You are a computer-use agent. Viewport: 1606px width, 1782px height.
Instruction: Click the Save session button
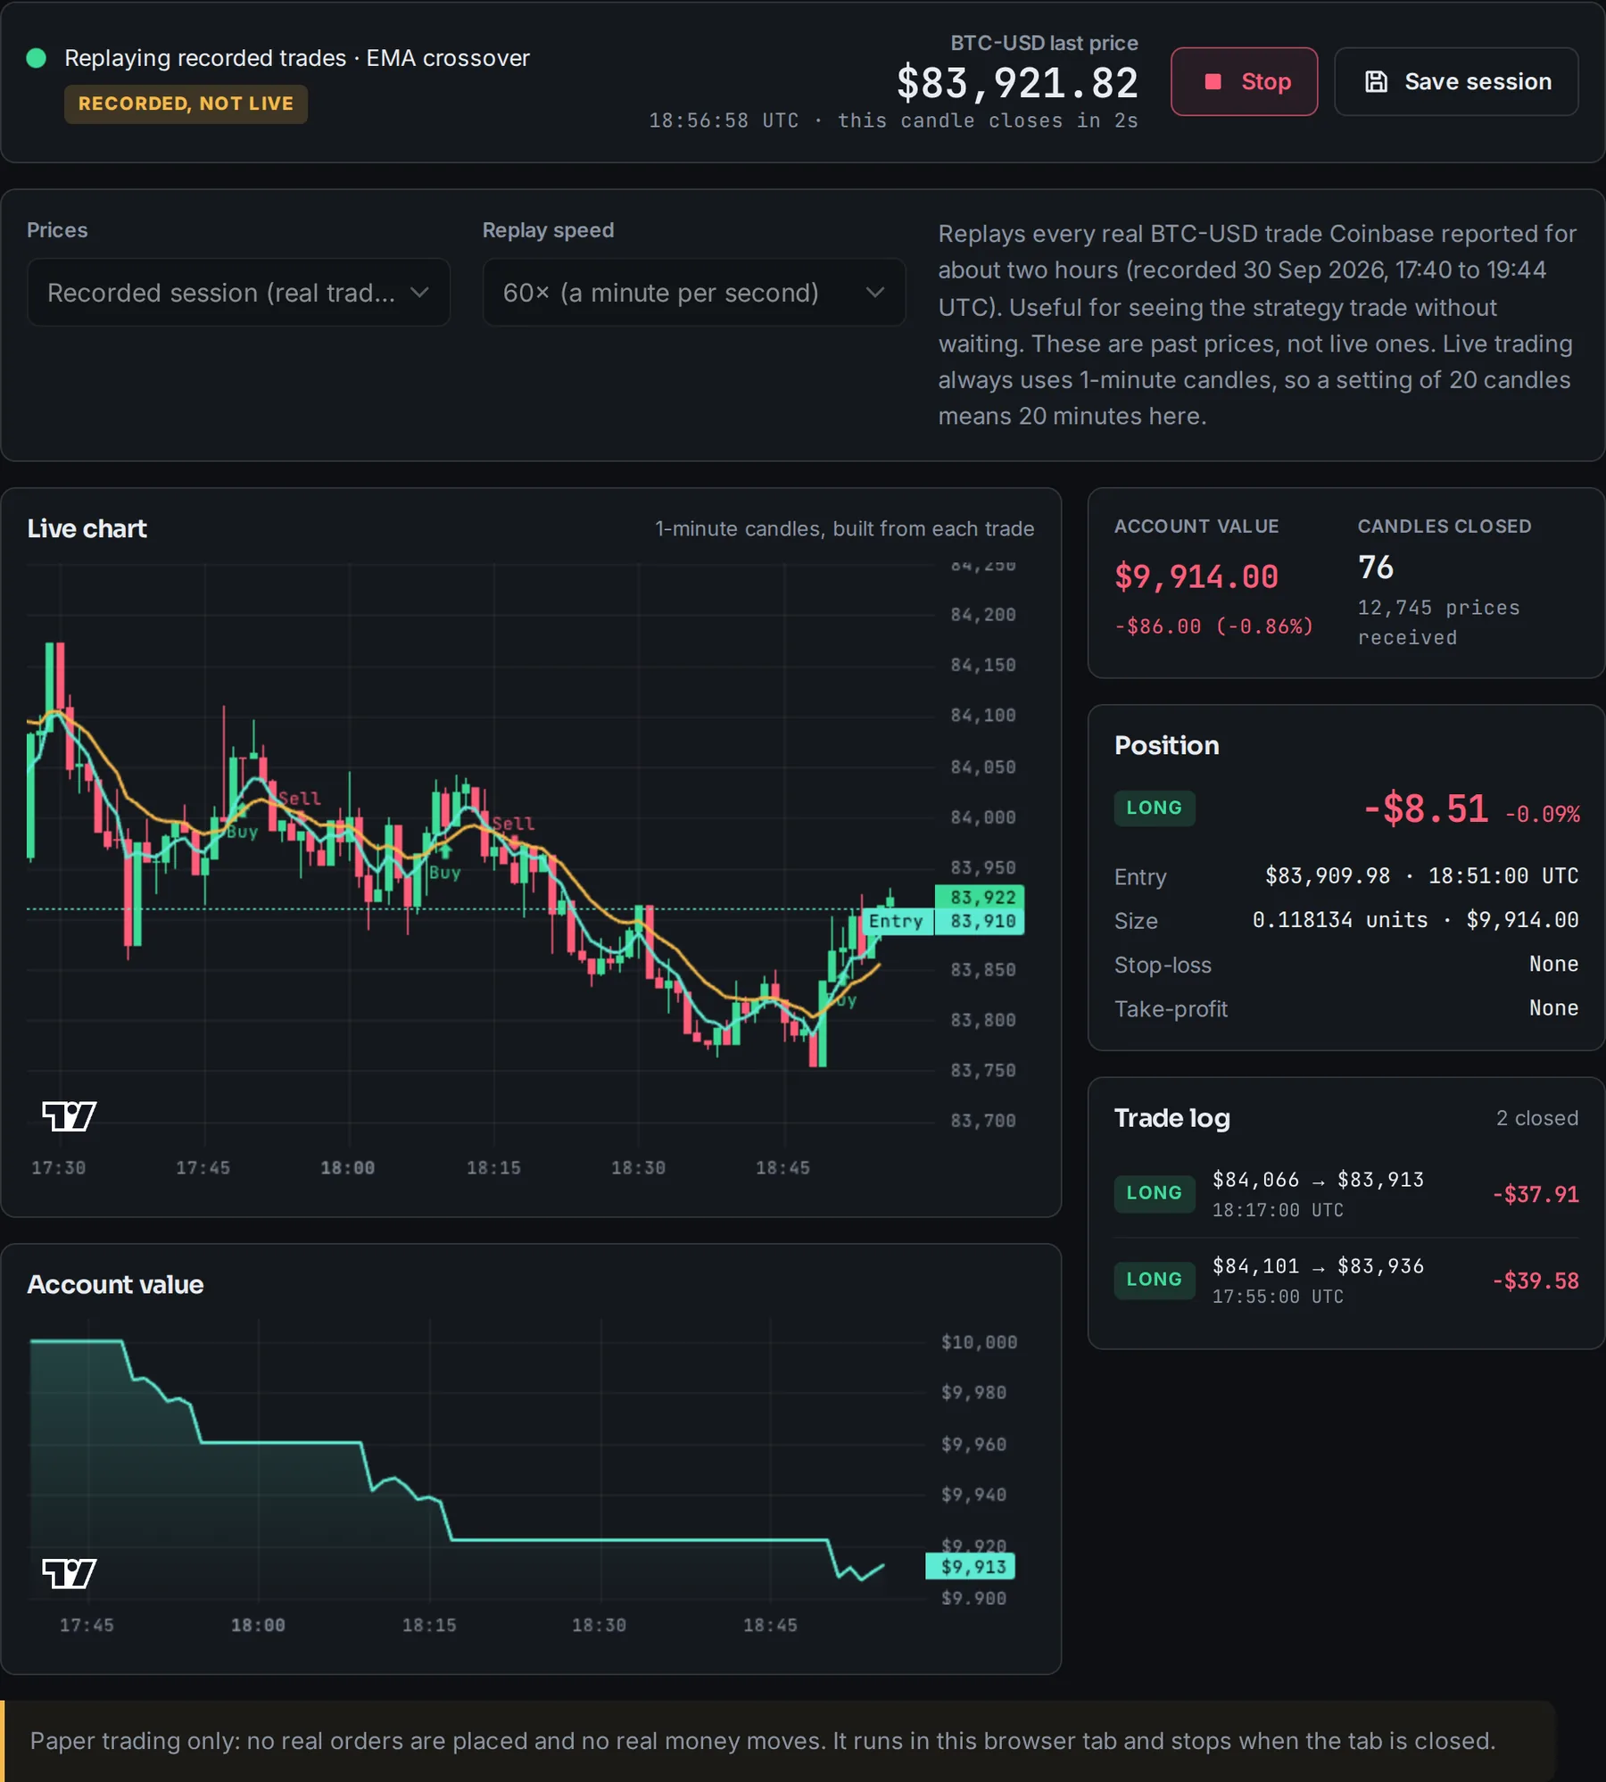pos(1456,81)
